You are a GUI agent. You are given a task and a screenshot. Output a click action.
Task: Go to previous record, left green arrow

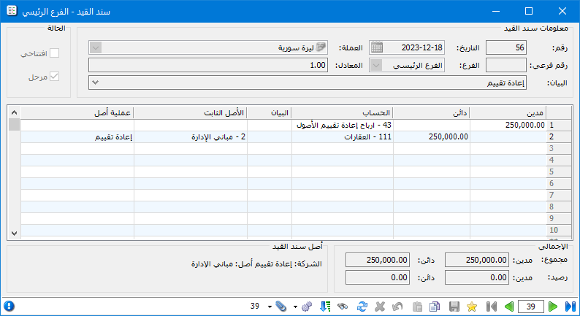[x=509, y=307]
